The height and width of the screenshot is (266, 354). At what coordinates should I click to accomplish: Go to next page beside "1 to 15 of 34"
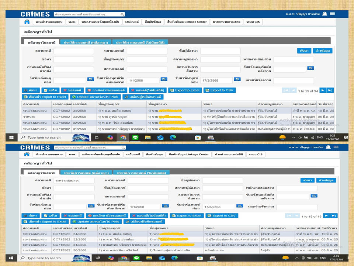[322, 91]
